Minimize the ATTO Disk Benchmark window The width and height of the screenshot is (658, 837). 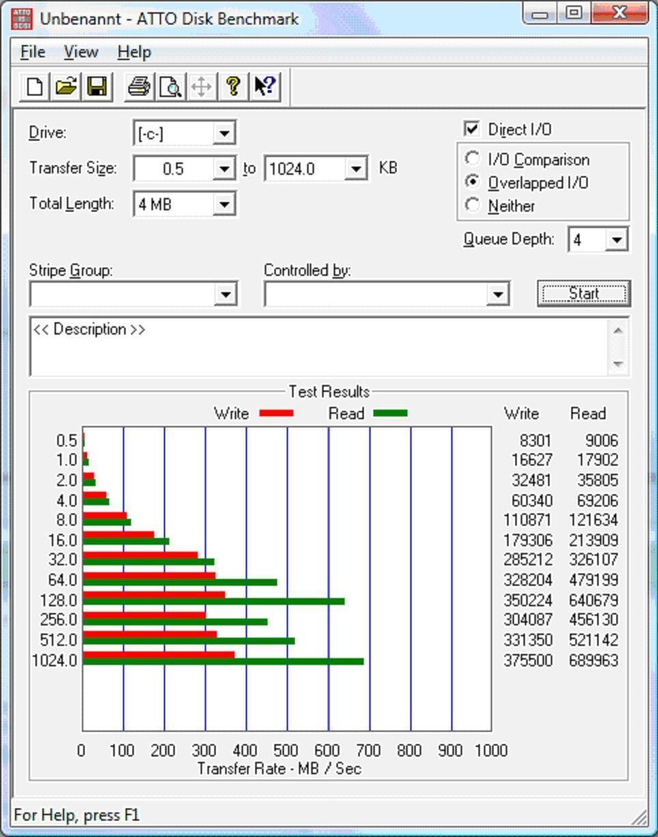tap(541, 13)
